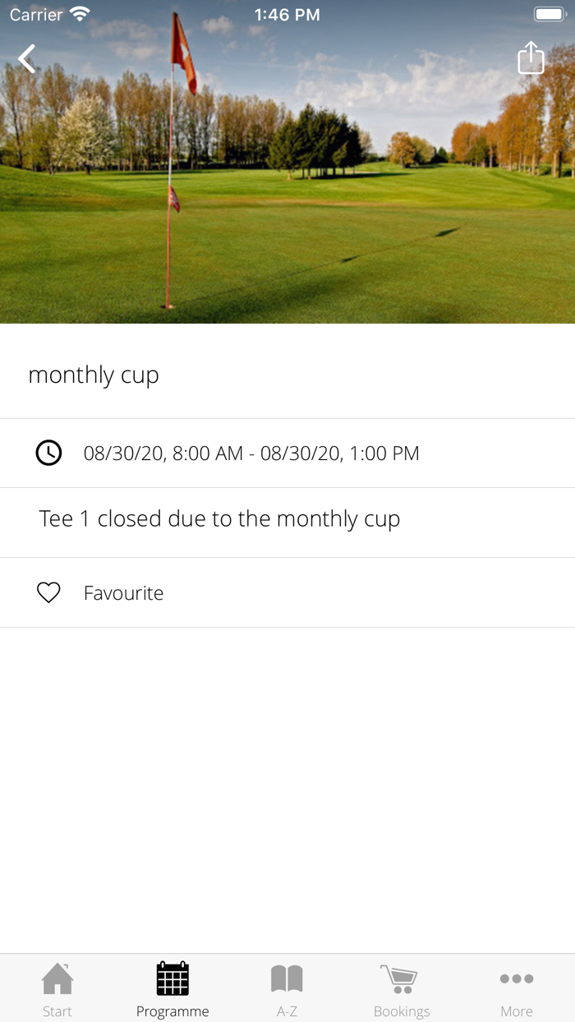Expand the More tab label
Screen dimensions: 575x1022
517,1011
